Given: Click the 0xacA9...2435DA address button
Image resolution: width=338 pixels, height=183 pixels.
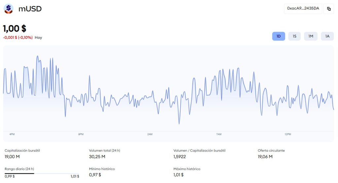Looking at the screenshot, I should pyautogui.click(x=303, y=9).
